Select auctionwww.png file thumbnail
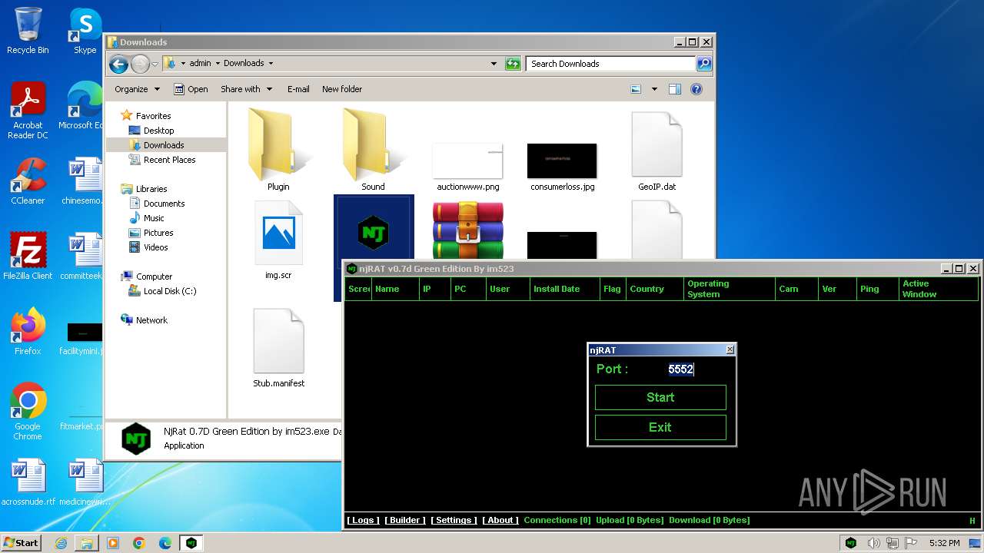This screenshot has height=553, width=984. [x=467, y=166]
